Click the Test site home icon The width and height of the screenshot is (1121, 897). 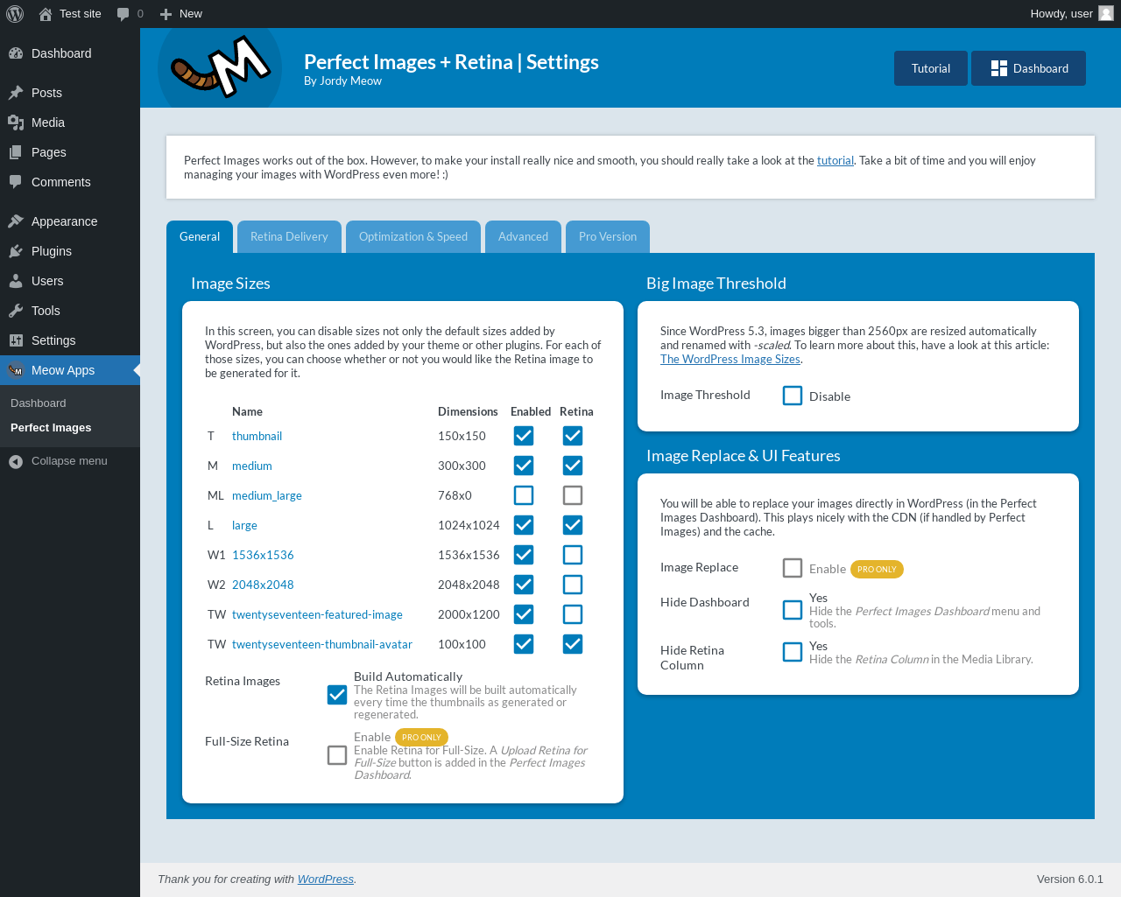point(46,14)
